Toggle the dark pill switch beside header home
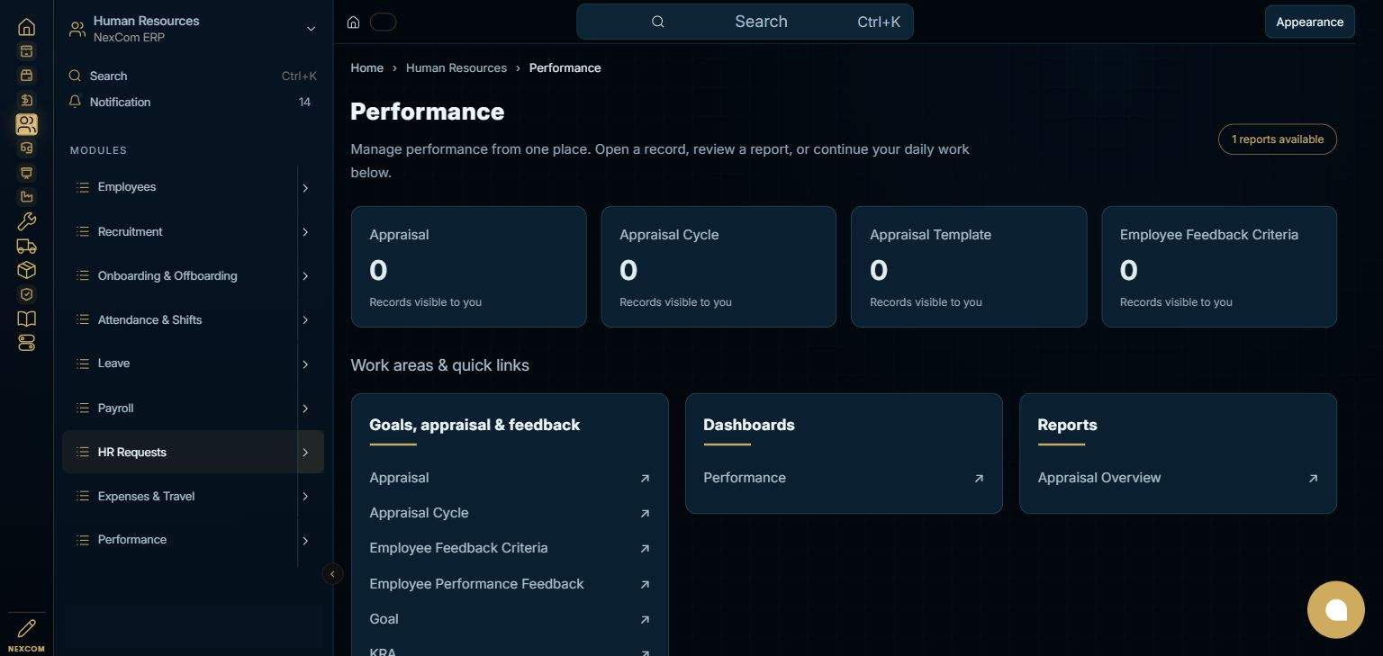1383x656 pixels. [x=383, y=22]
